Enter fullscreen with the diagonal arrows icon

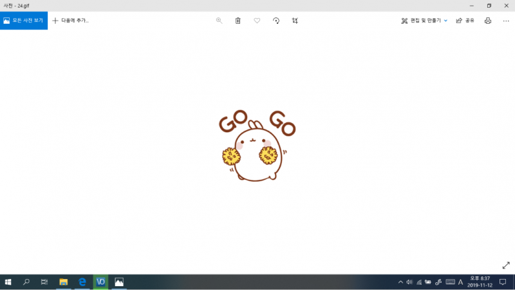(505, 266)
